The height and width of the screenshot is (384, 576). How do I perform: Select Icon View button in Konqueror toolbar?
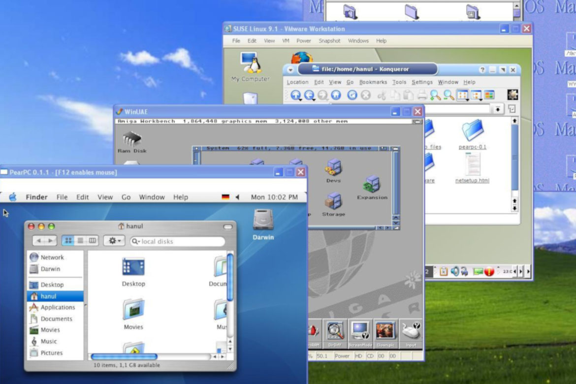coord(462,95)
